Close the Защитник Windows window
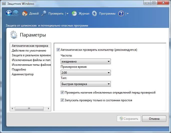This screenshot has width=171, height=133. pos(163,2)
